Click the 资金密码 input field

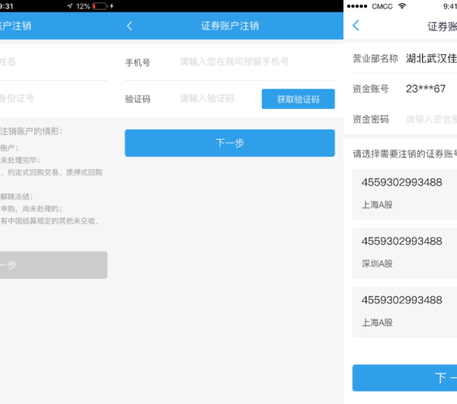click(431, 119)
